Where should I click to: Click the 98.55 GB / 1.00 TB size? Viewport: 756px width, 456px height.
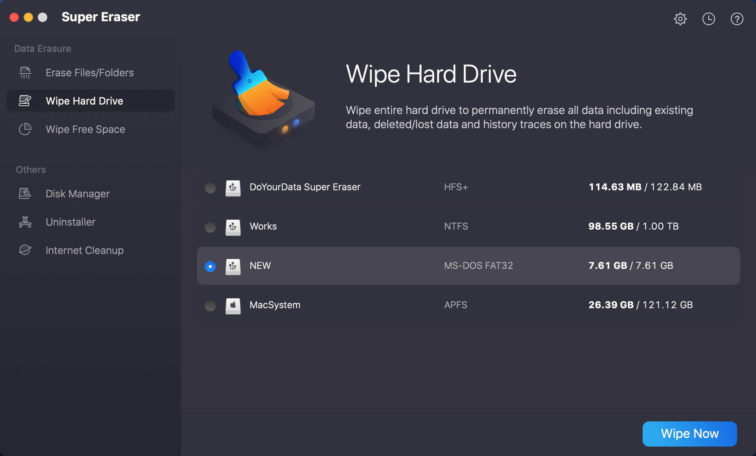634,226
